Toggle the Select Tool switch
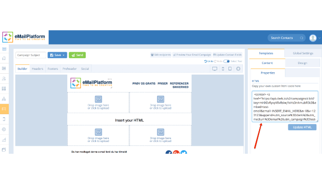This screenshot has width=322, height=184. pos(226,61)
